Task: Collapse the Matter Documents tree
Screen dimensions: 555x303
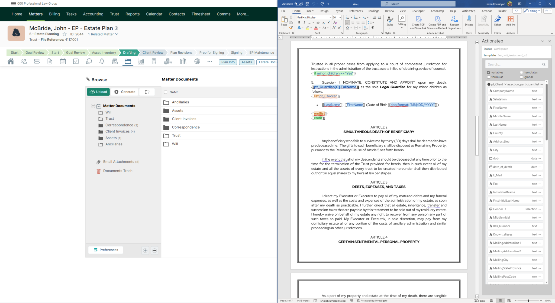Action: click(93, 106)
